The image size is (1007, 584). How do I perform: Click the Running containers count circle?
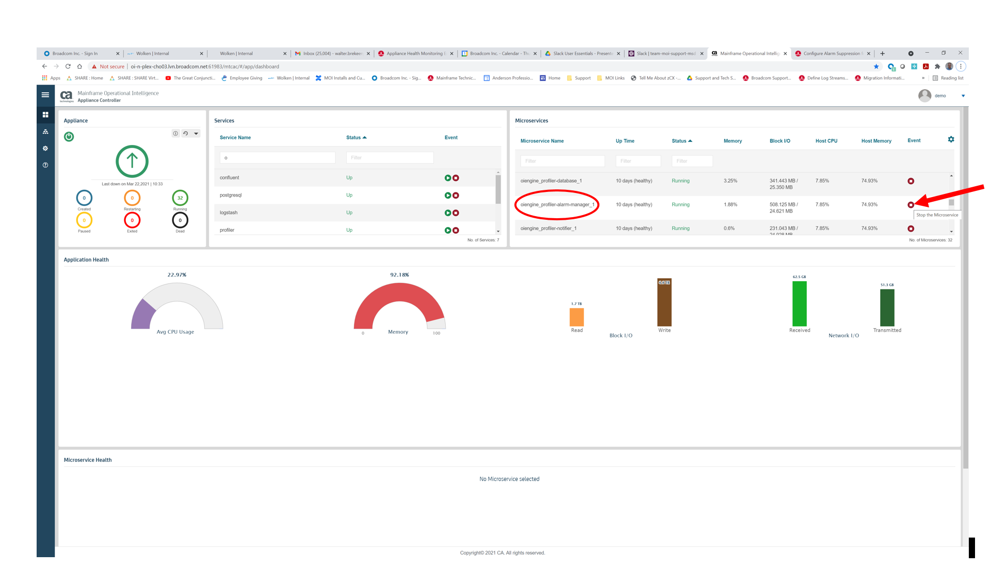coord(180,198)
